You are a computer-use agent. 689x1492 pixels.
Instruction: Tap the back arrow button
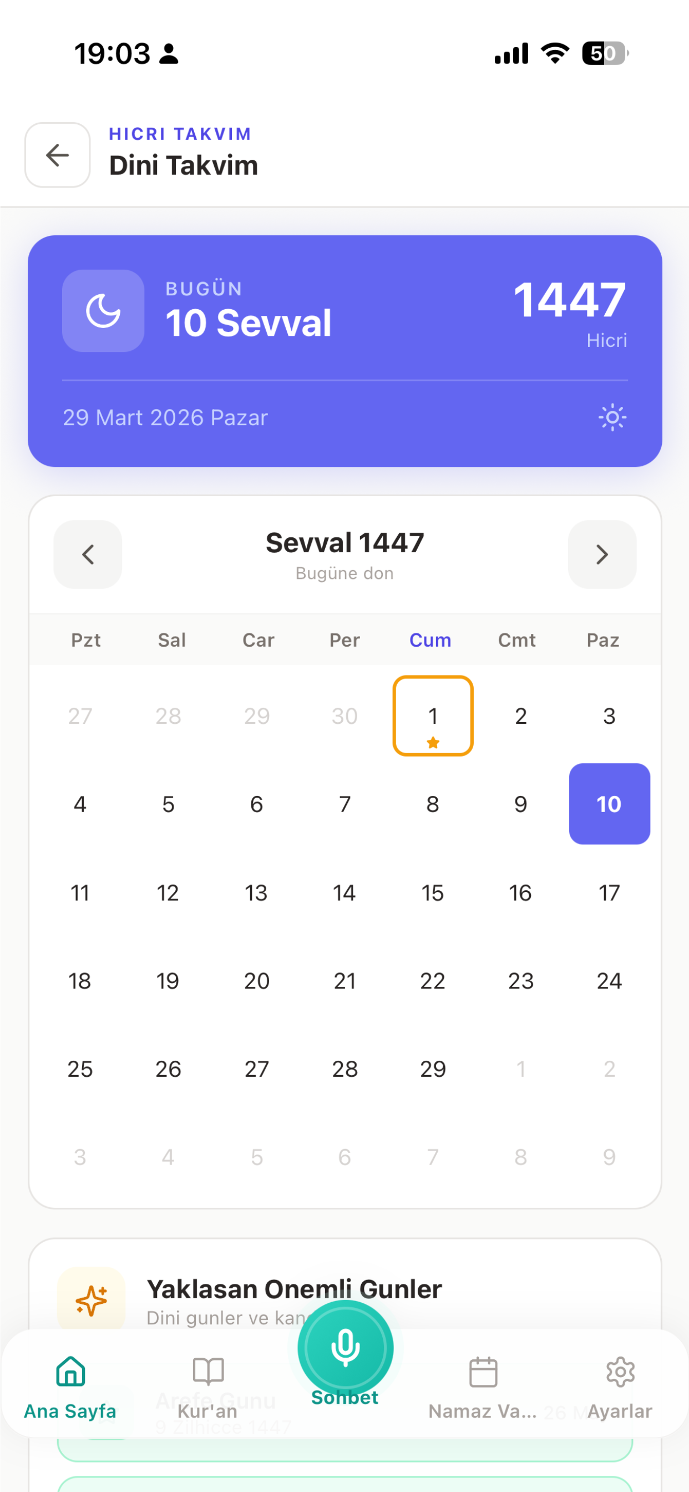click(x=57, y=155)
